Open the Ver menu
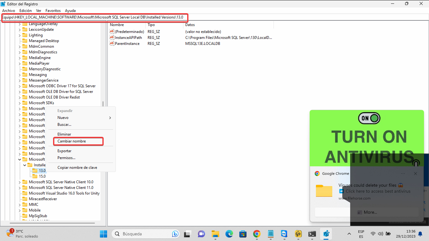The height and width of the screenshot is (241, 429). 39,11
